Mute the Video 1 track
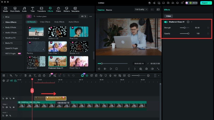 [6, 107]
